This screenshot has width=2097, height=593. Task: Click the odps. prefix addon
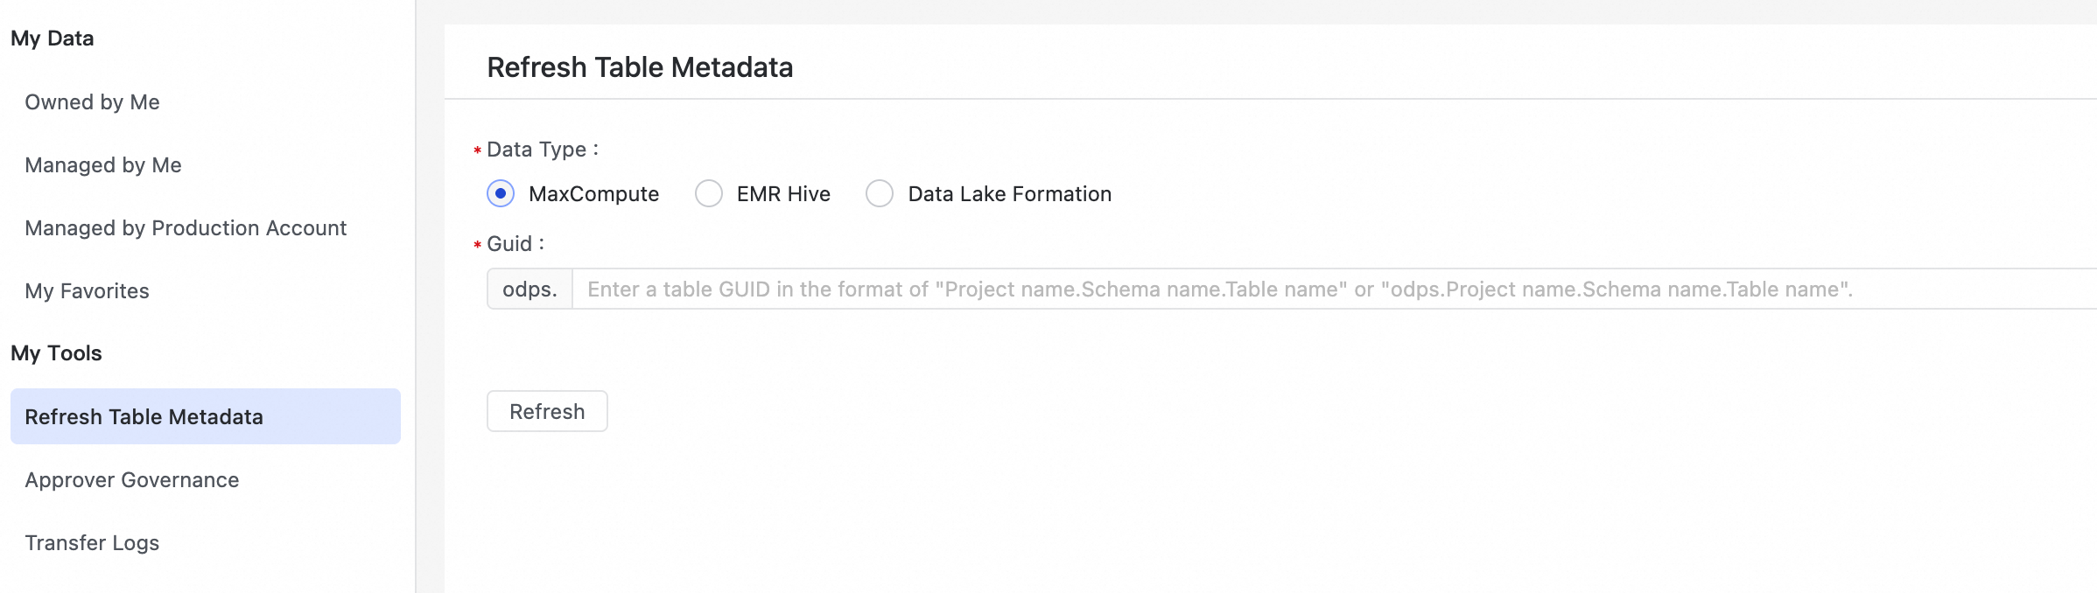530,290
